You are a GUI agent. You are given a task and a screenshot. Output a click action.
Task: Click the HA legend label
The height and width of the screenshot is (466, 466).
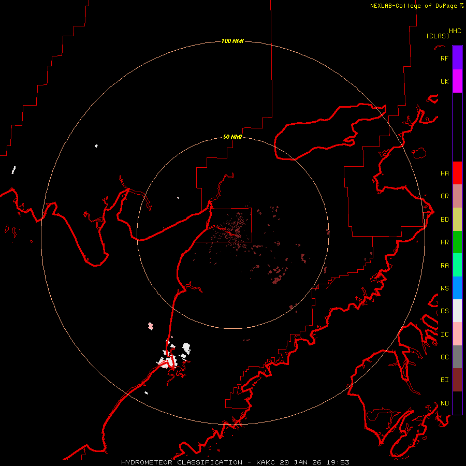(444, 173)
